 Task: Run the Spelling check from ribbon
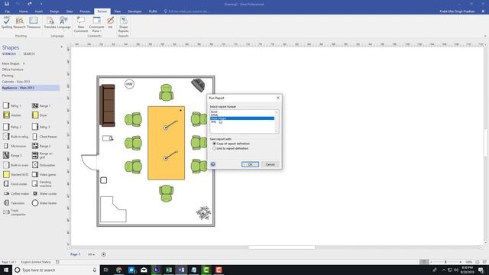[x=7, y=23]
